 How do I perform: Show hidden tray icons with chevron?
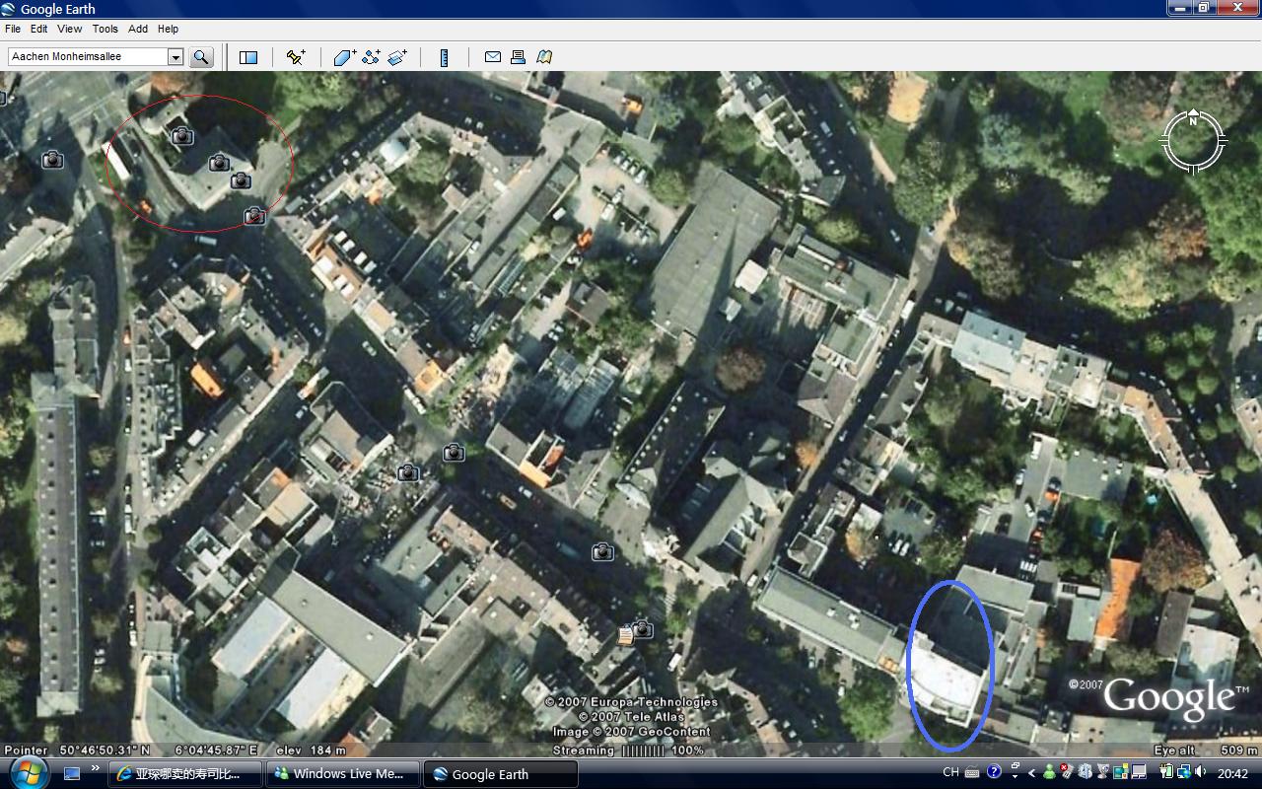(x=1031, y=772)
